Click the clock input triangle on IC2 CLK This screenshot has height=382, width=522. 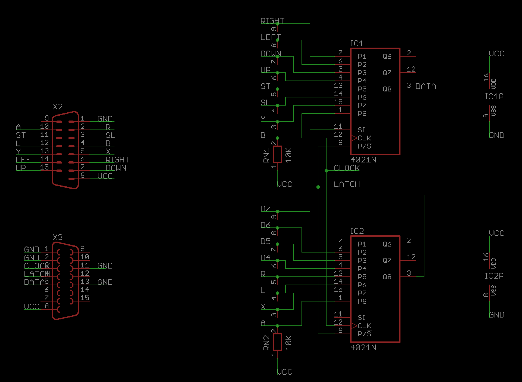(354, 326)
